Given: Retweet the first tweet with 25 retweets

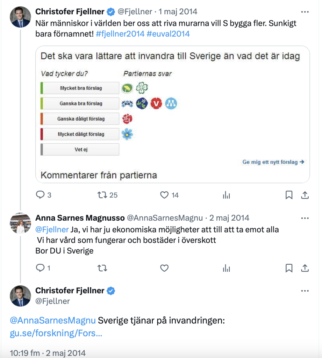Looking at the screenshot, I should [102, 195].
